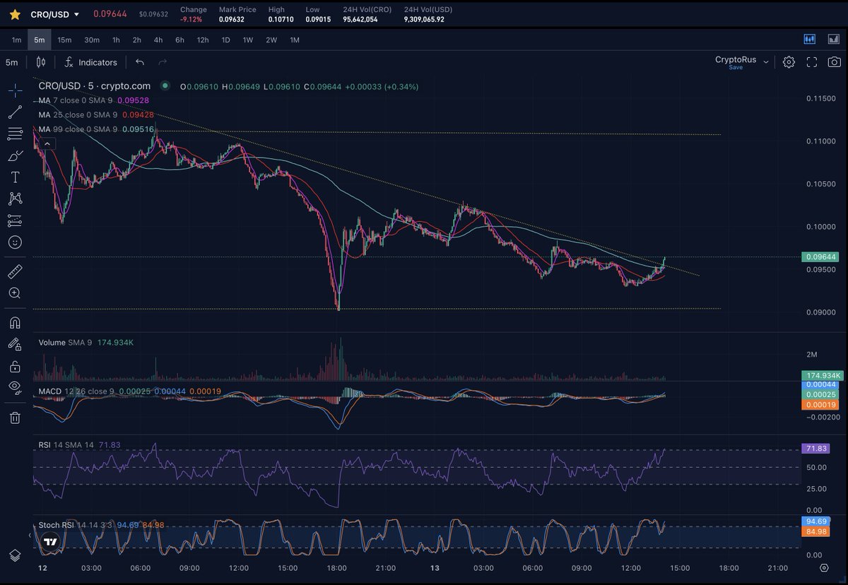Select the text annotation tool
This screenshot has width=848, height=585.
(x=15, y=177)
